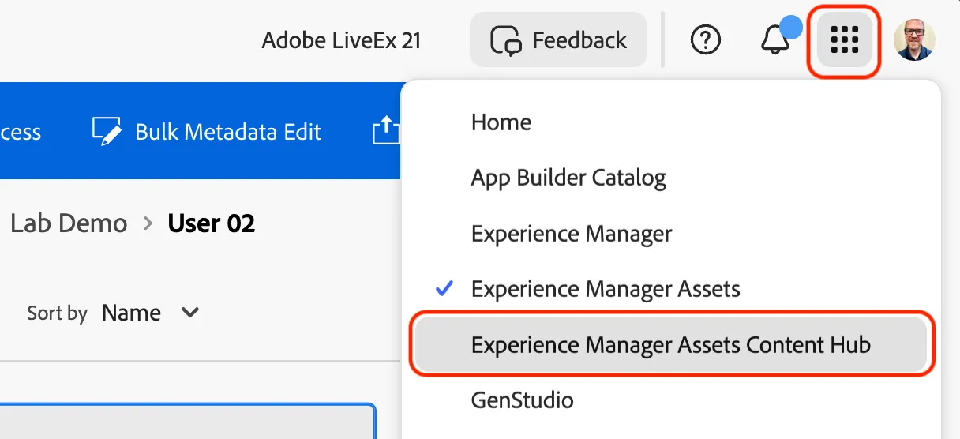Open the app switcher grid icon

point(845,39)
